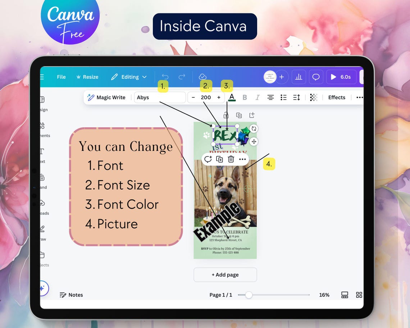Click the trash icon to delete element

[x=231, y=159]
